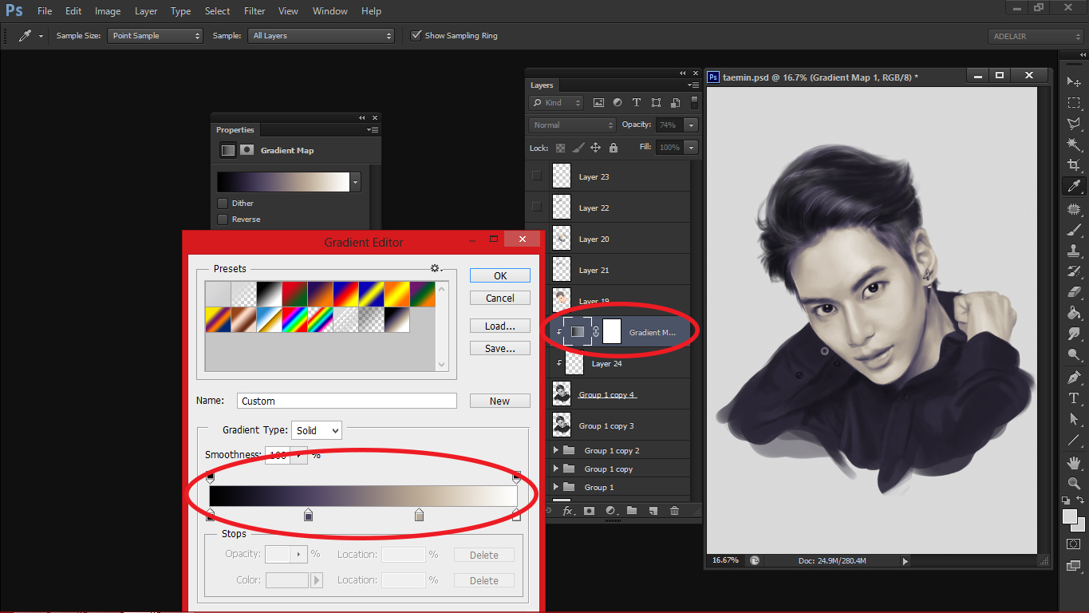Open the Layer menu
Image resolution: width=1089 pixels, height=613 pixels.
146,11
